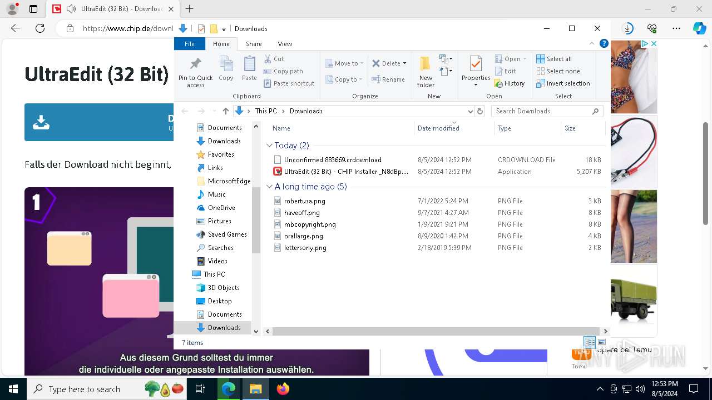Open Firefox from the taskbar
This screenshot has width=712, height=400.
(x=283, y=389)
